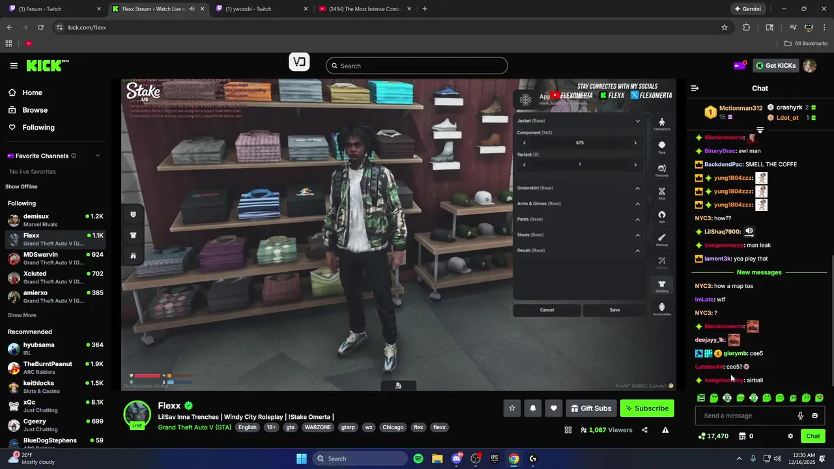Screen dimensions: 834x469
Task: Click the Gift Subs button
Action: point(591,408)
